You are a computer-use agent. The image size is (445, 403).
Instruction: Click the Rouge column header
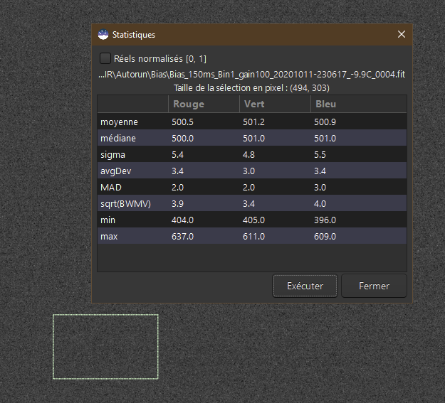coord(204,104)
